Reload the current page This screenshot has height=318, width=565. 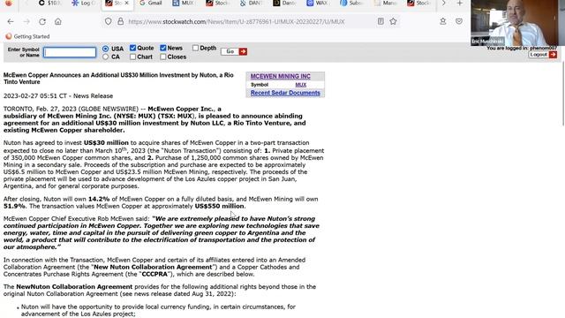[x=42, y=21]
